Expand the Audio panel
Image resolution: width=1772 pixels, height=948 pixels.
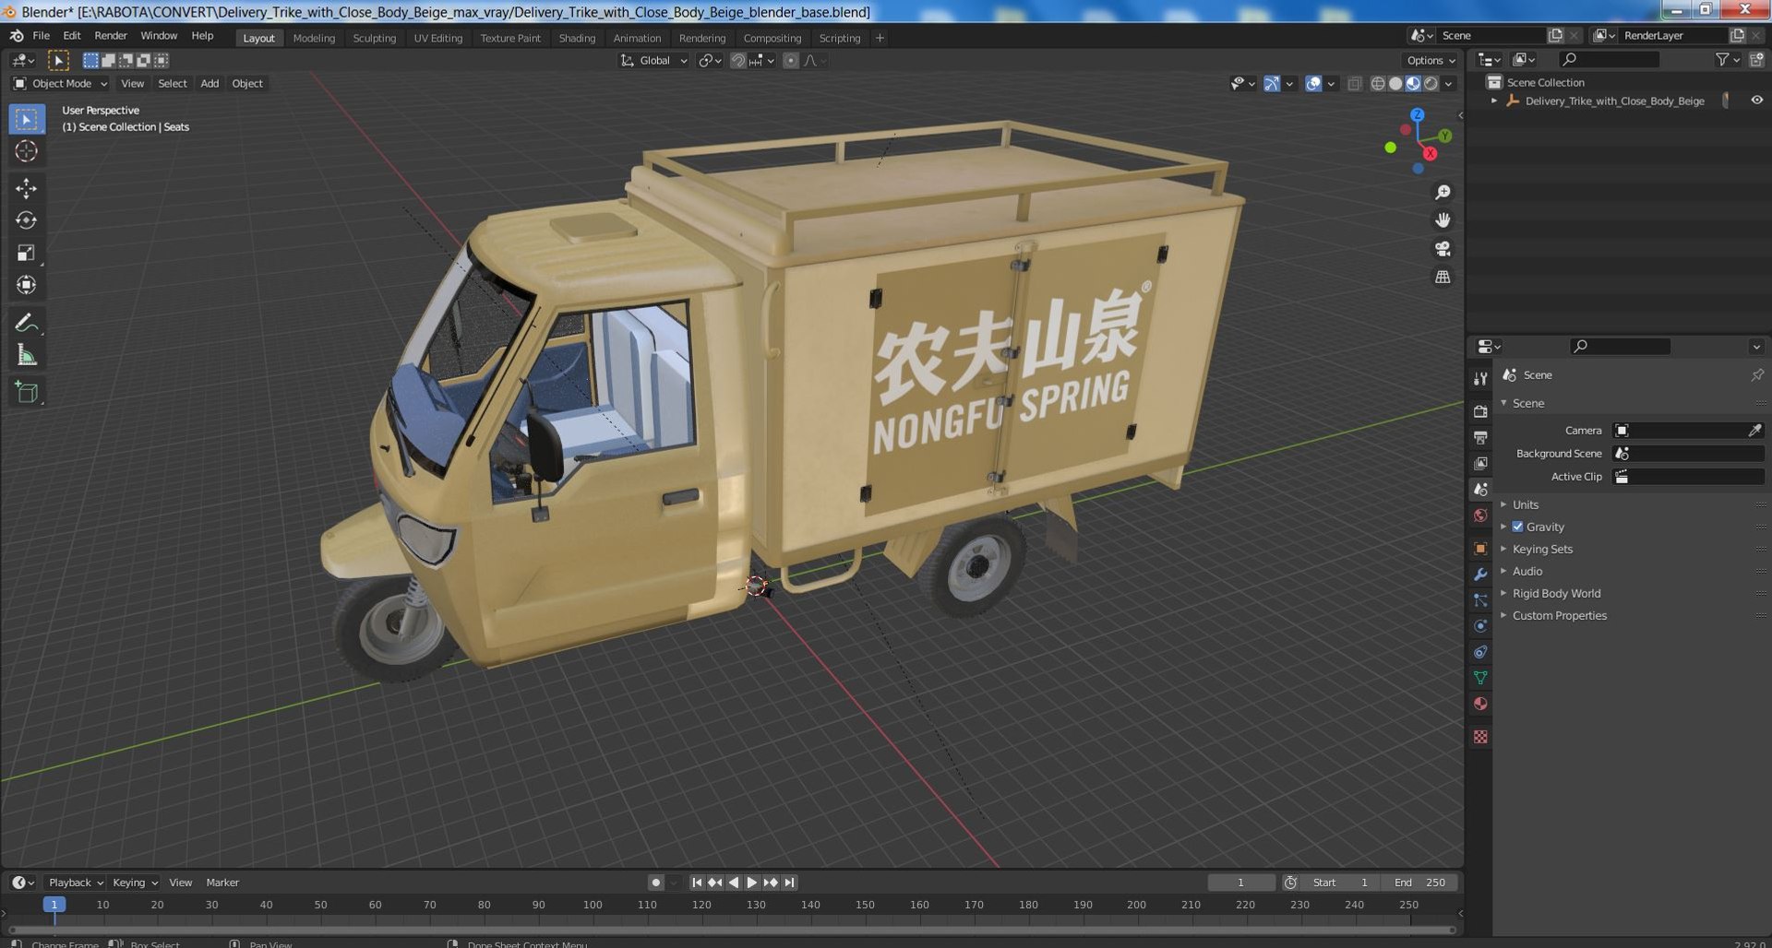1527,571
